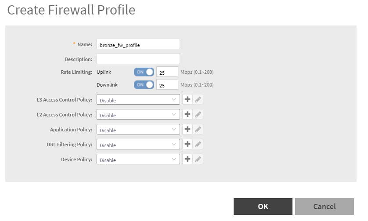Add a new URL Filtering Policy
The image size is (368, 221).
188,145
